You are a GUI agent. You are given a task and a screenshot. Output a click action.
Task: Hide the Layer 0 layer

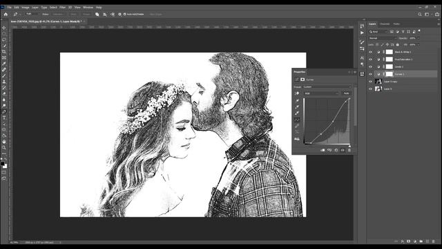click(370, 89)
